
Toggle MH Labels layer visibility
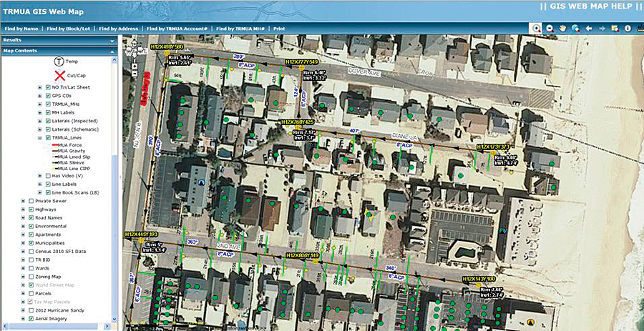tap(48, 112)
